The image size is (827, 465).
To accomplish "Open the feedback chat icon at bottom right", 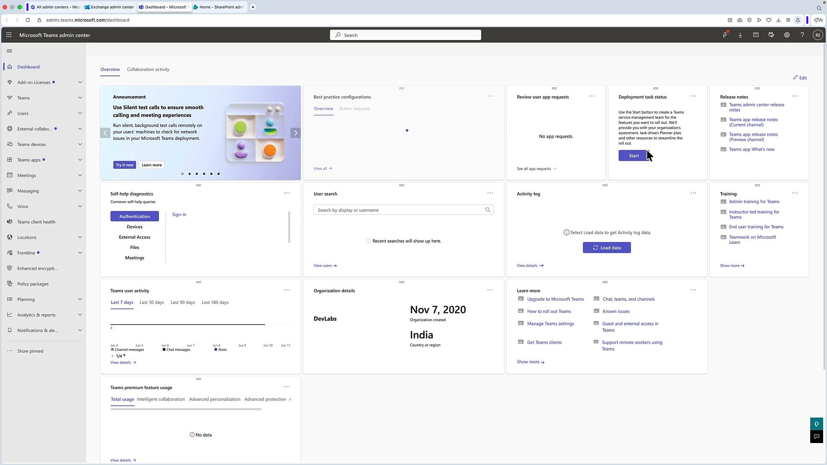I will coord(817,436).
